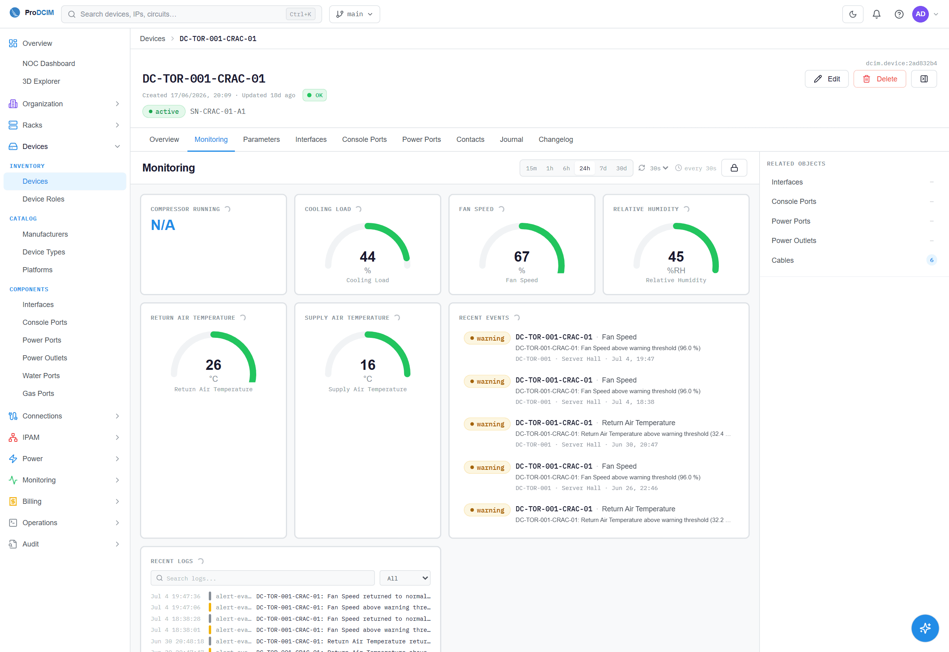Toggle dark mode moon icon
The image size is (949, 652).
pos(852,14)
